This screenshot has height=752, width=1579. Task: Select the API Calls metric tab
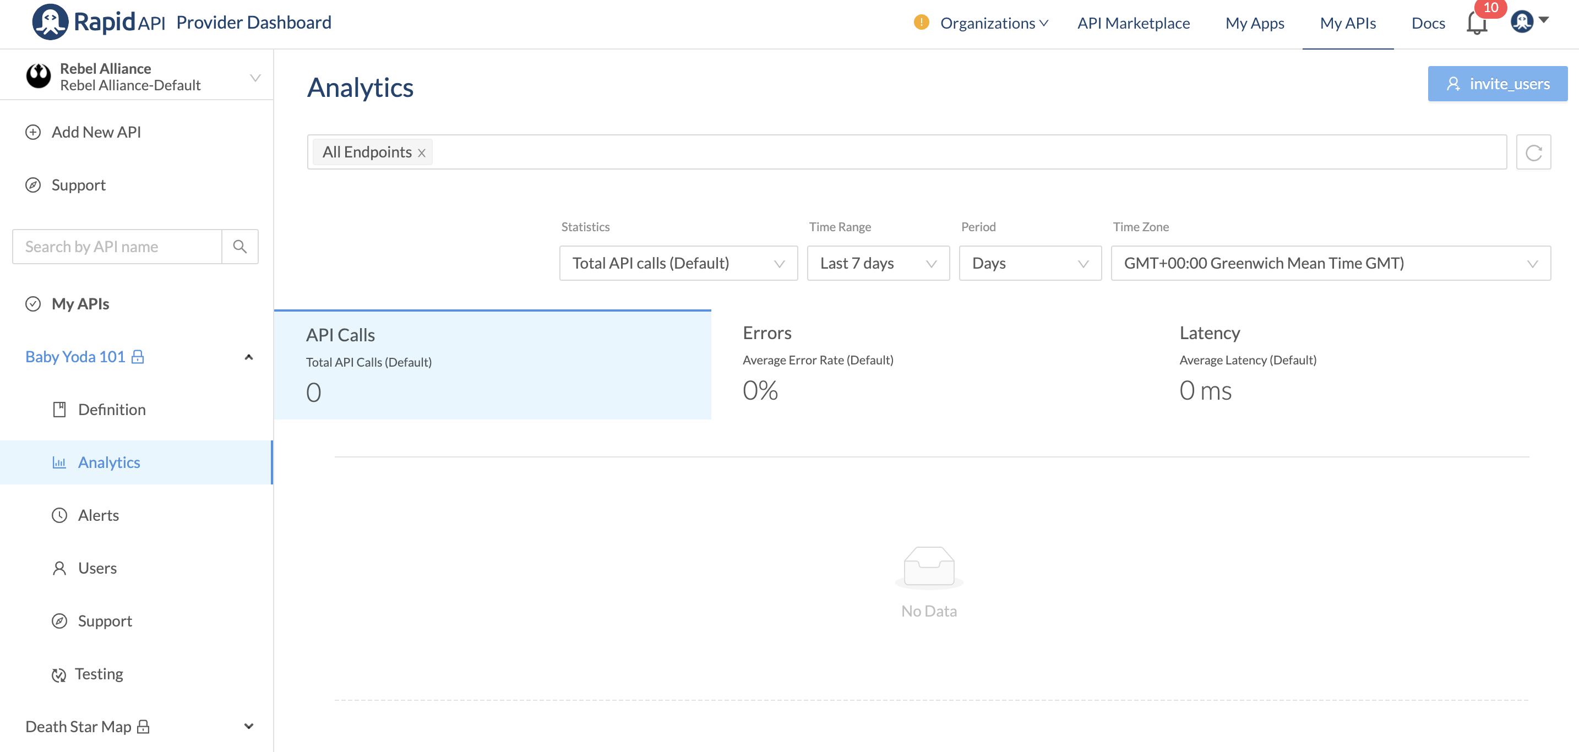(x=493, y=366)
